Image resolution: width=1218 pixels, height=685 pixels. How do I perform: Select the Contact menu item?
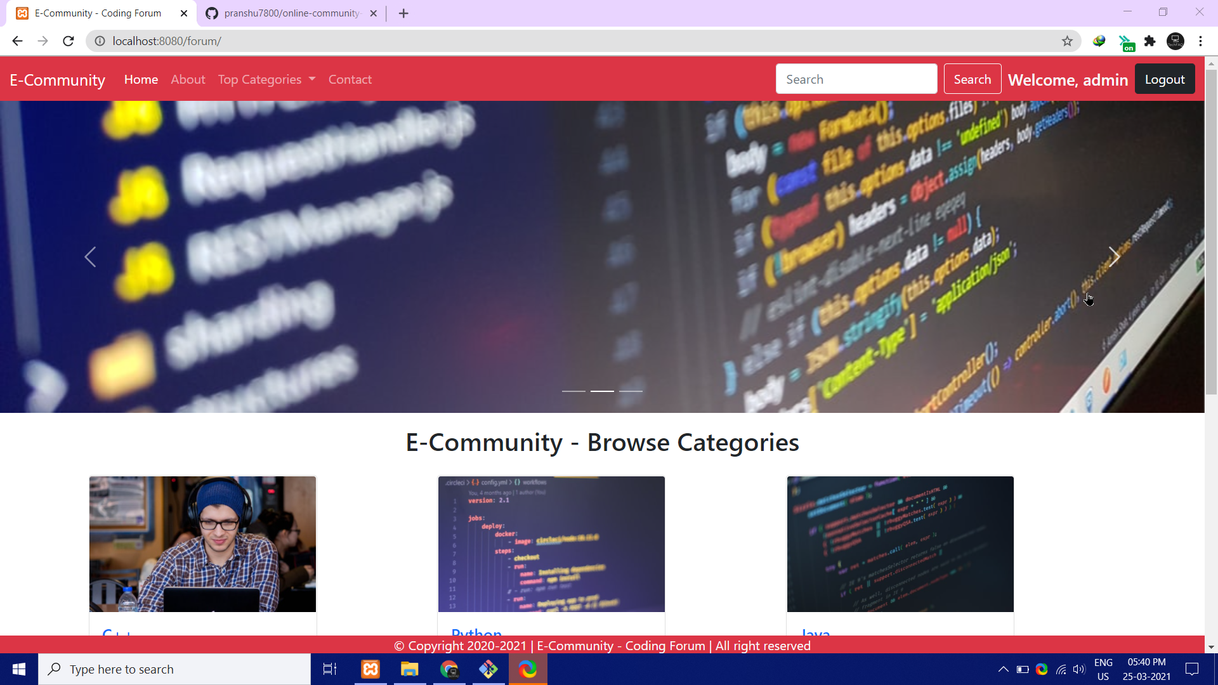click(350, 79)
